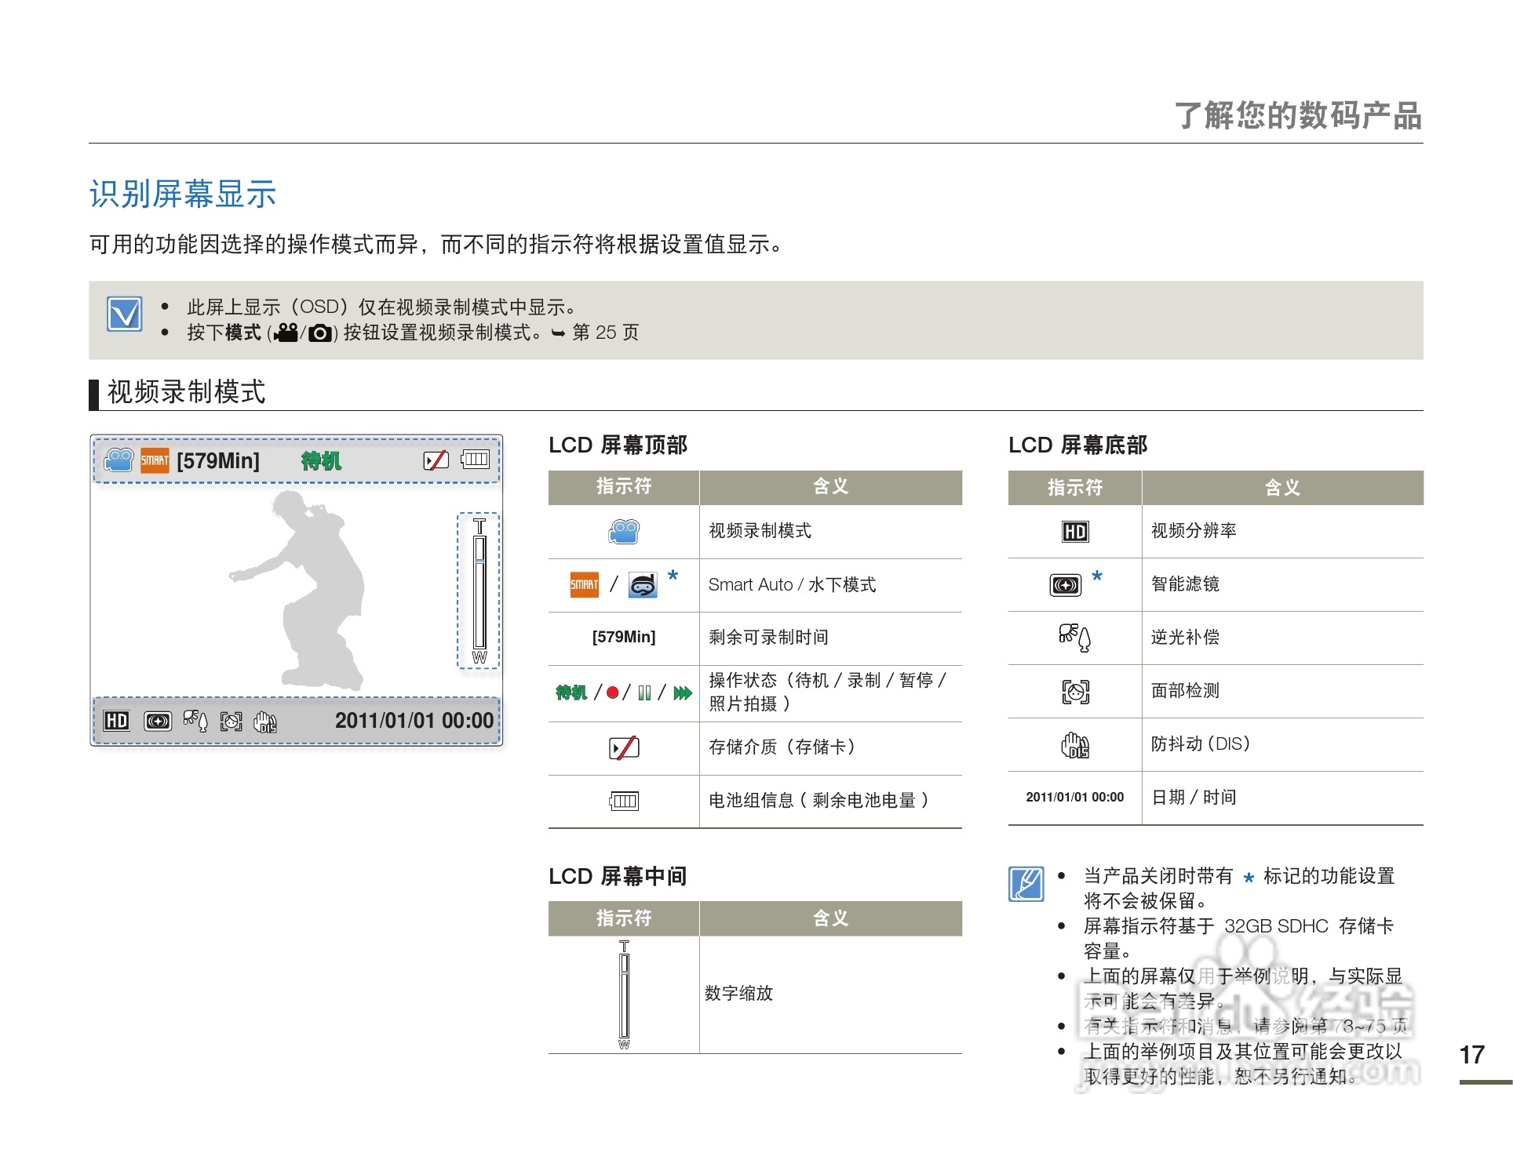
Task: Click the green pause bars status icon
Action: (x=644, y=693)
